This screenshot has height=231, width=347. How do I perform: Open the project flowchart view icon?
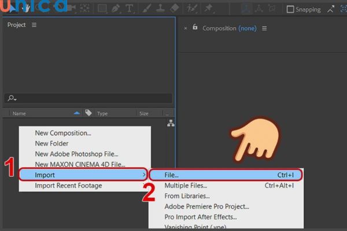click(171, 123)
